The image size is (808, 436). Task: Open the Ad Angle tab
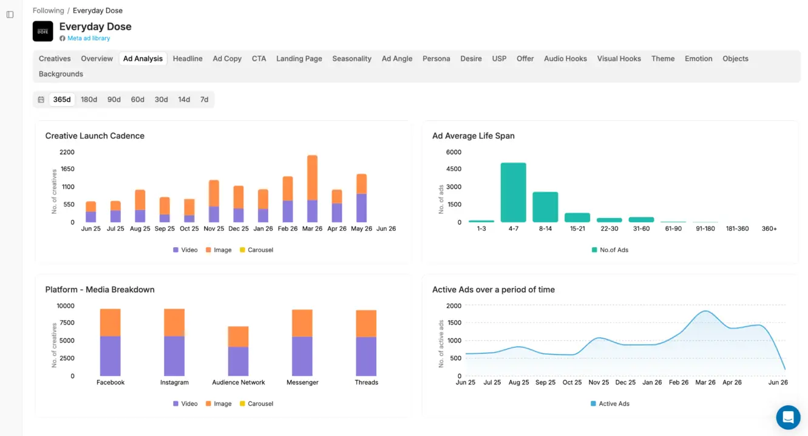397,59
